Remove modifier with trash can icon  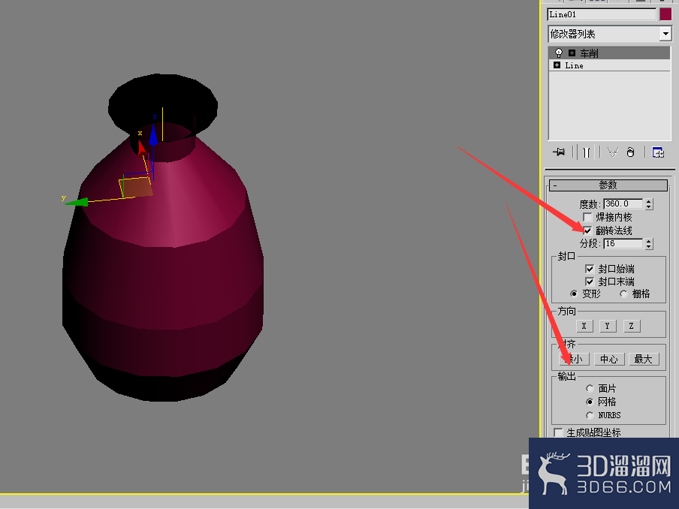pos(630,152)
